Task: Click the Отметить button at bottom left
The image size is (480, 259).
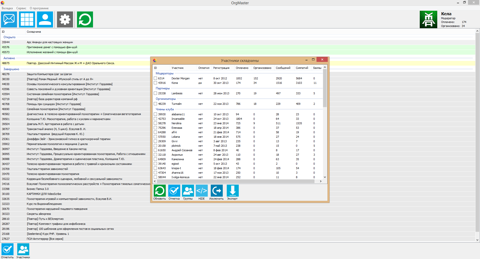Action: tap(7, 250)
